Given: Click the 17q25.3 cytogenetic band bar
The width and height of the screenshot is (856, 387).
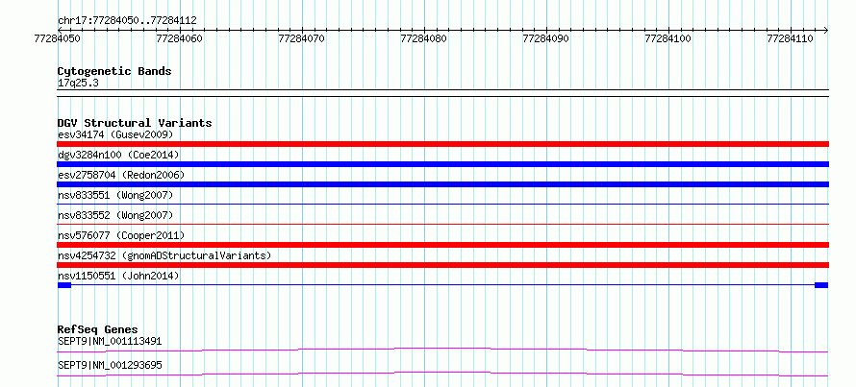Looking at the screenshot, I should tap(442, 93).
